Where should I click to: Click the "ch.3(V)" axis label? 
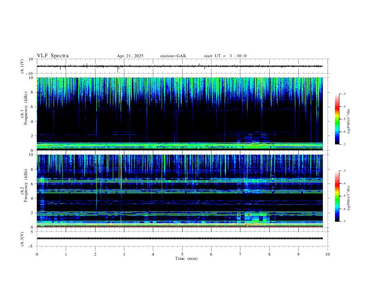coord(22,239)
